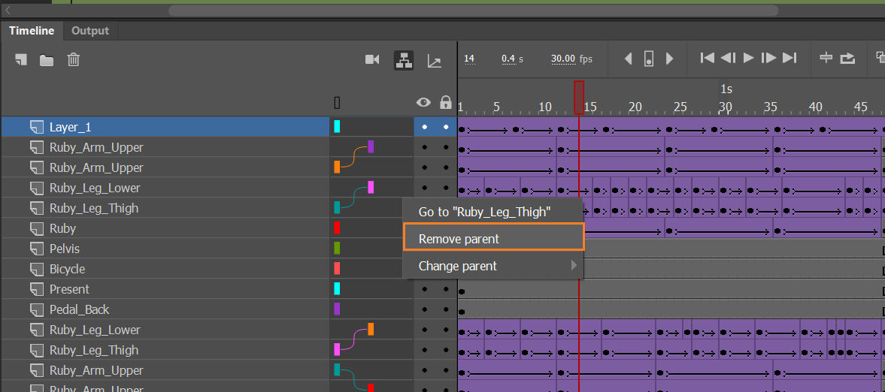Toggle visibility dot of Layer_1
The width and height of the screenshot is (885, 392).
(424, 127)
